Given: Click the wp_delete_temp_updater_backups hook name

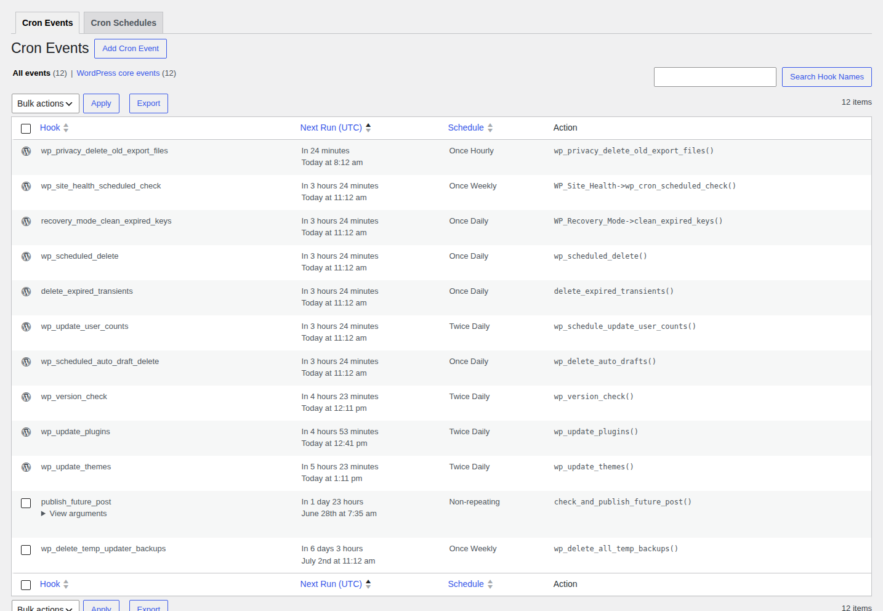Looking at the screenshot, I should [103, 549].
